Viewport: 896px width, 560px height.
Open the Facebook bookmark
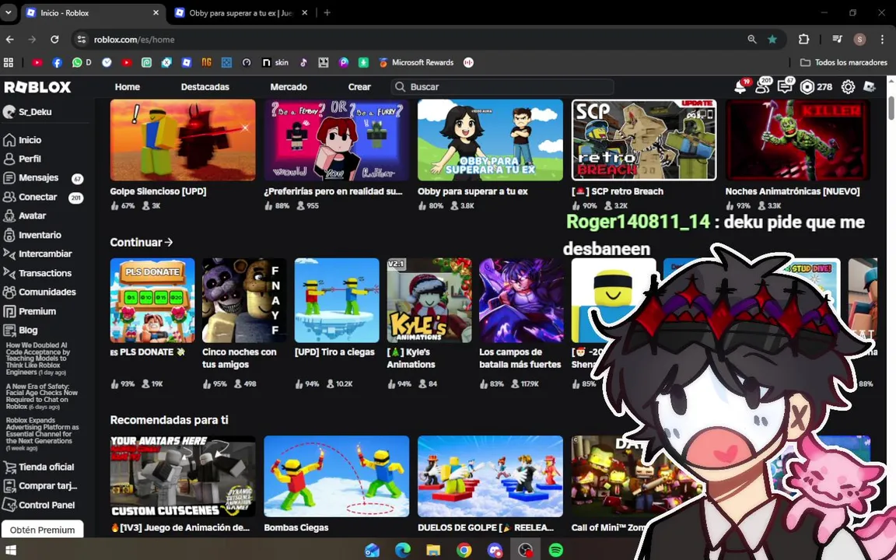[57, 62]
